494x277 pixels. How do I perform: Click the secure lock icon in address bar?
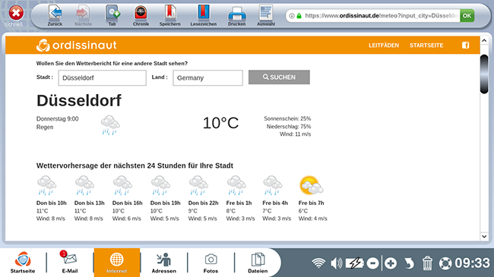point(299,16)
